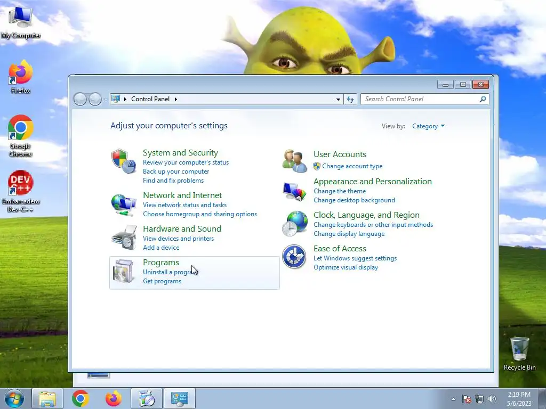
Task: Select the Google Chrome desktop shortcut
Action: coord(21,136)
